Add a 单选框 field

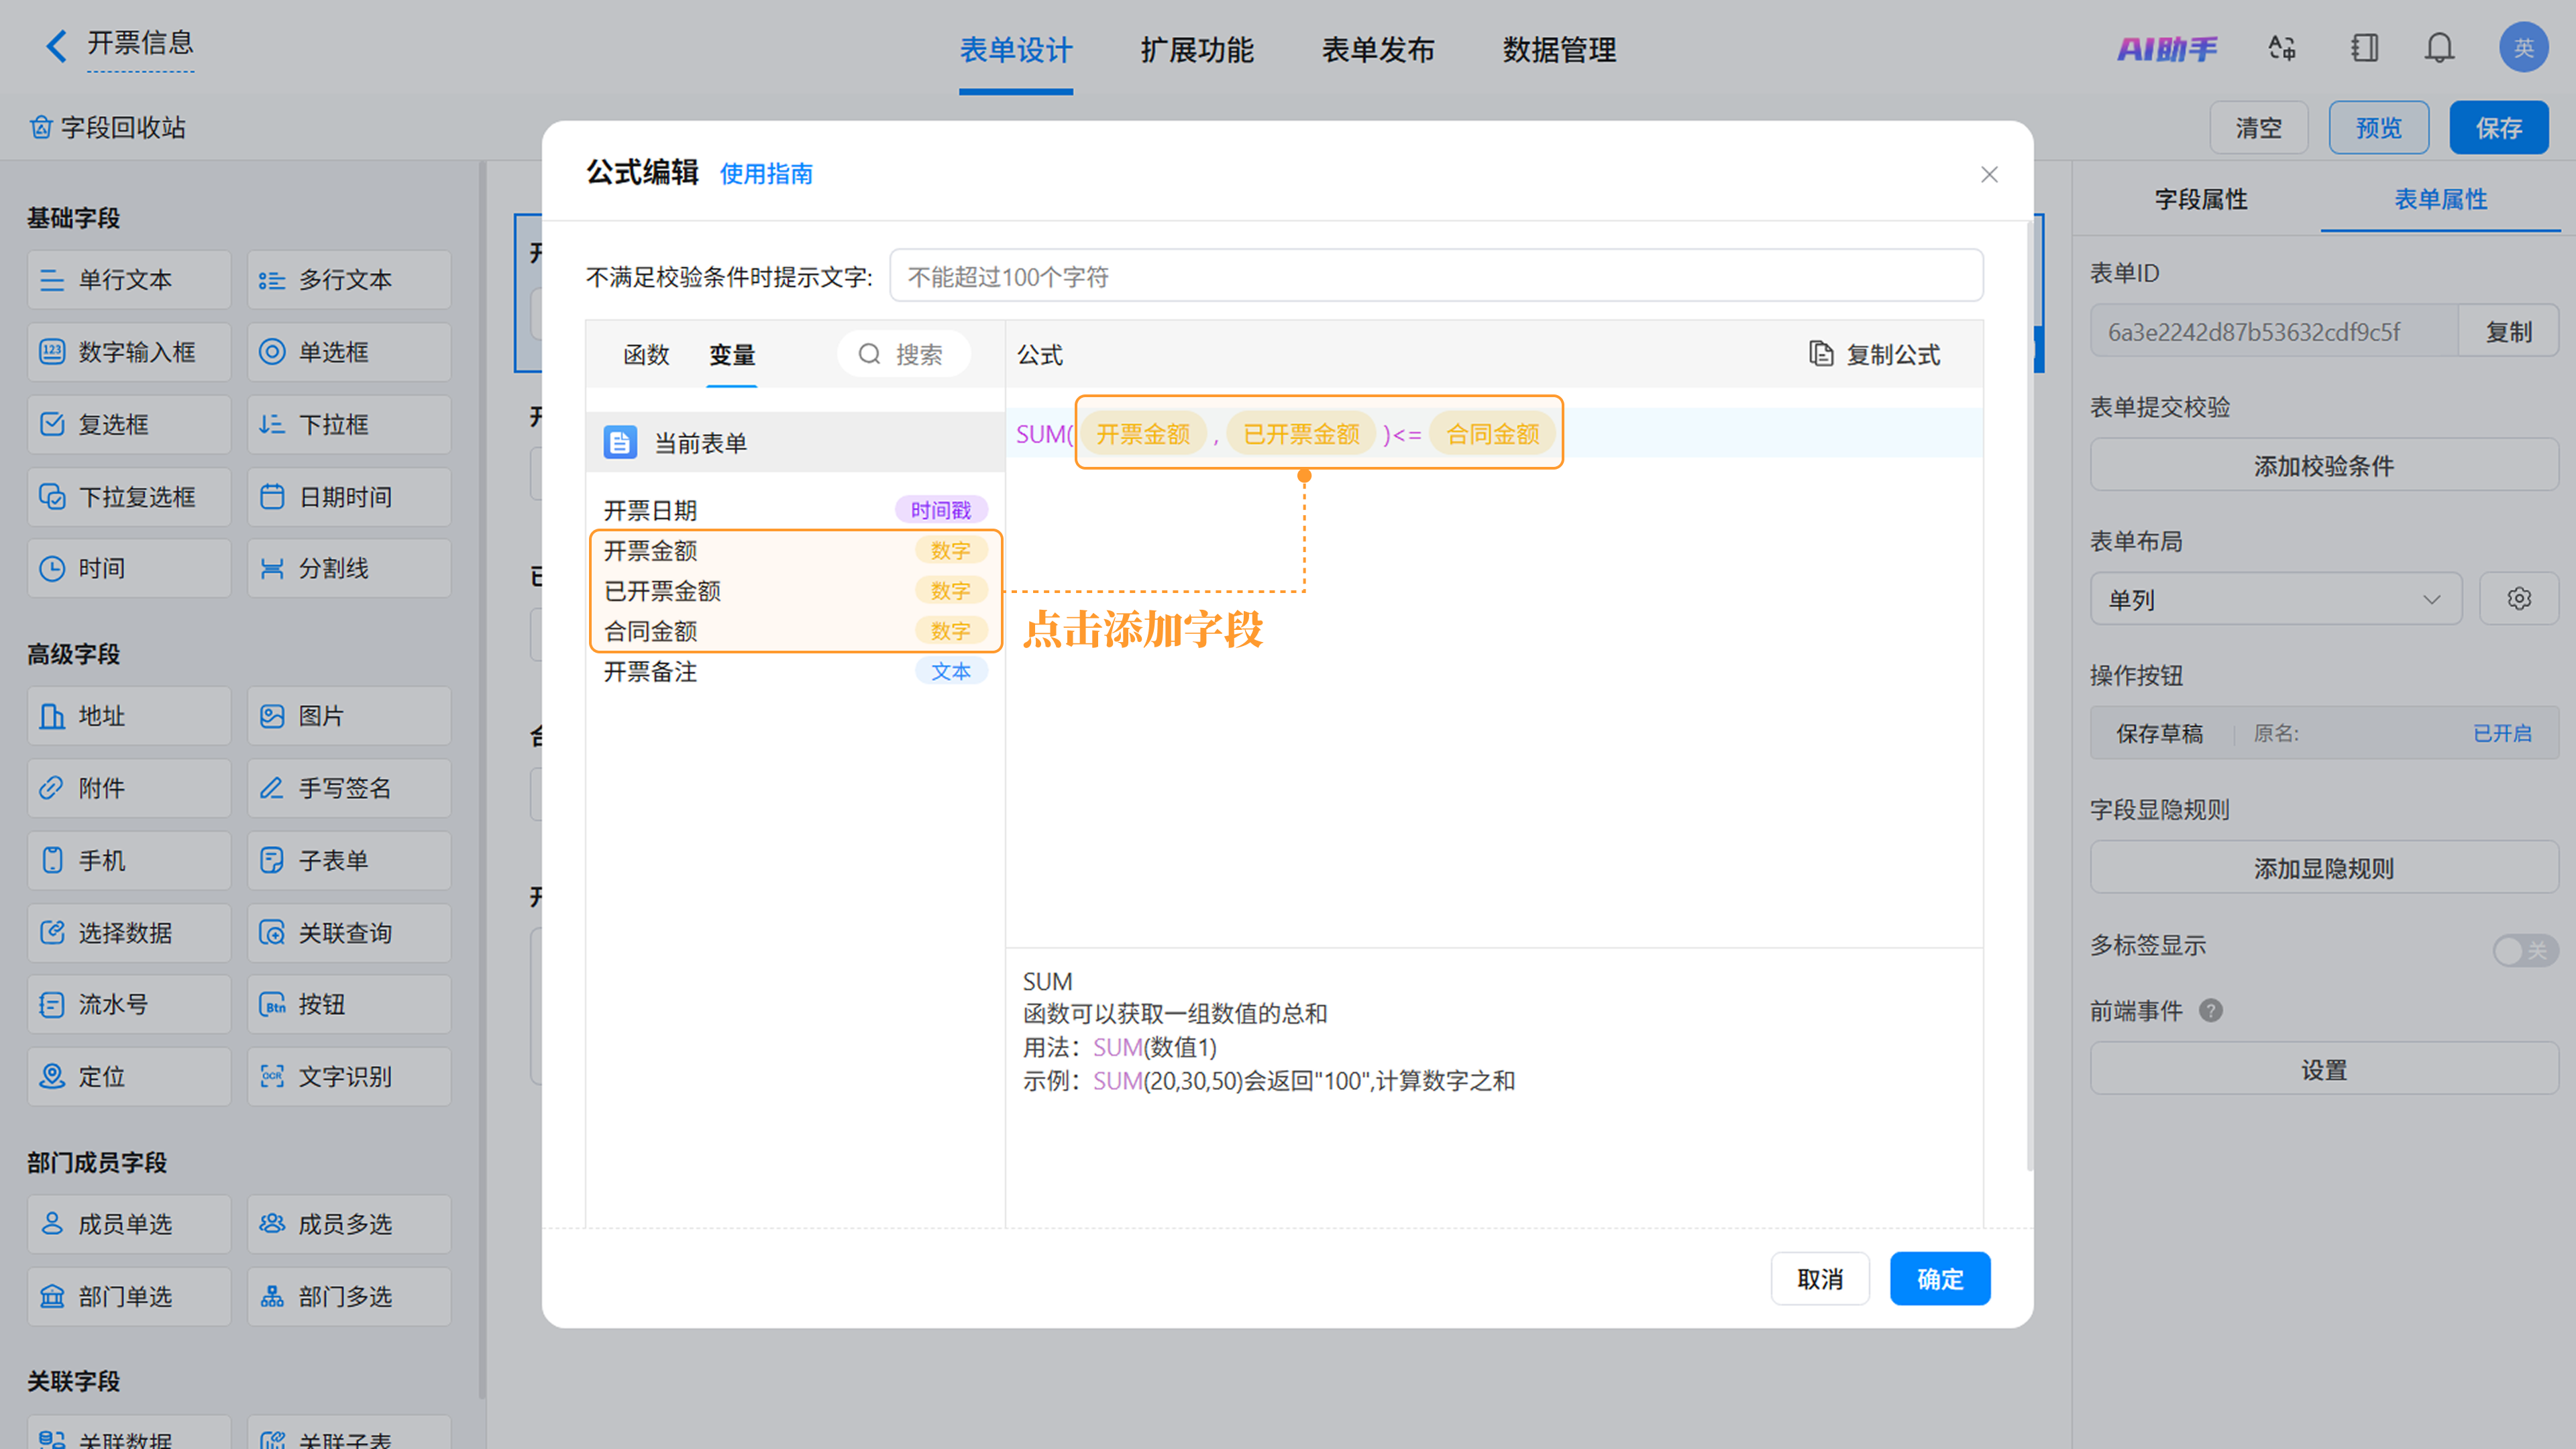pyautogui.click(x=349, y=352)
